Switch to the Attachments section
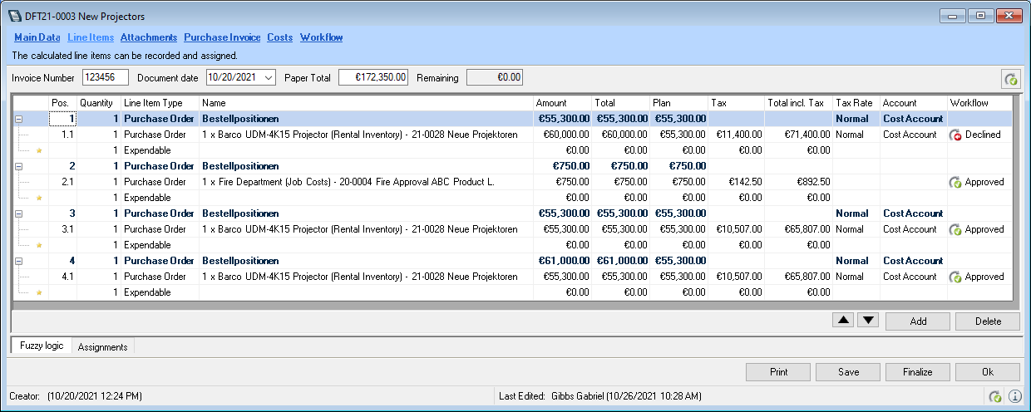The height and width of the screenshot is (412, 1031). (148, 37)
